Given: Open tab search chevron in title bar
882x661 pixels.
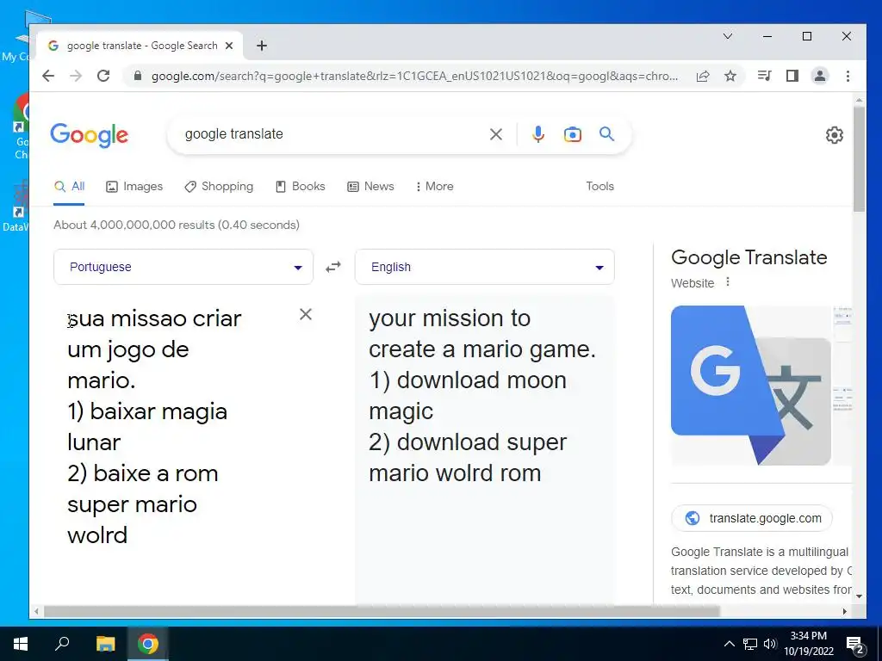Looking at the screenshot, I should point(727,36).
